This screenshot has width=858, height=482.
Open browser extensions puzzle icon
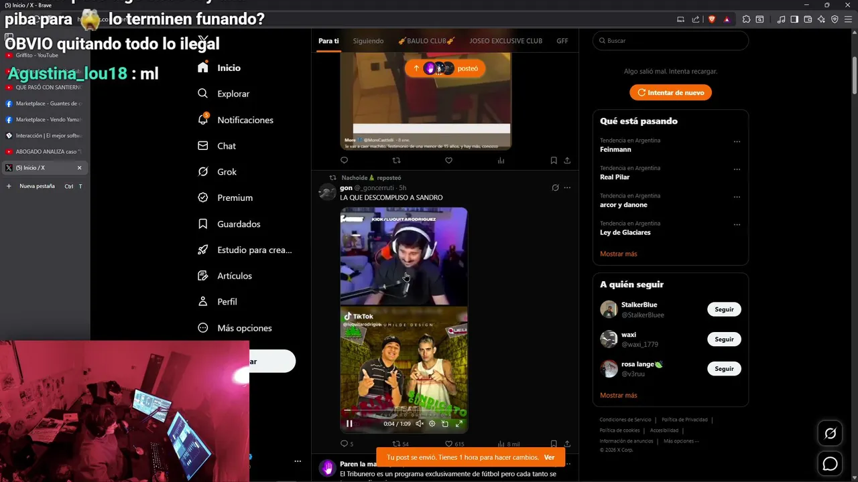[746, 19]
